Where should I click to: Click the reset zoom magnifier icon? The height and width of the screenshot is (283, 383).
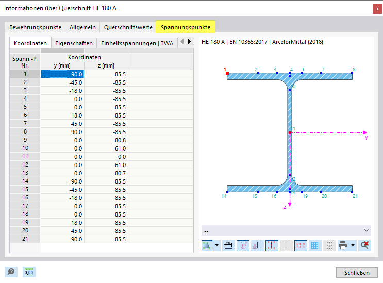point(364,245)
